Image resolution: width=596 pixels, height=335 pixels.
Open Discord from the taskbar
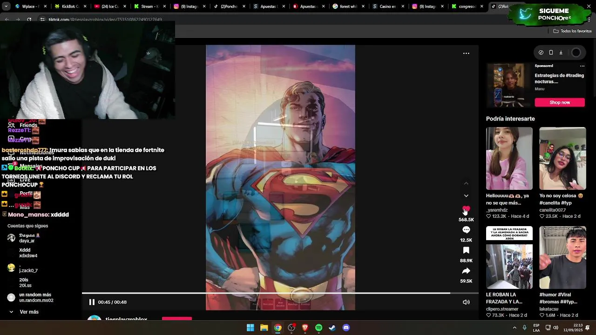tap(346, 328)
